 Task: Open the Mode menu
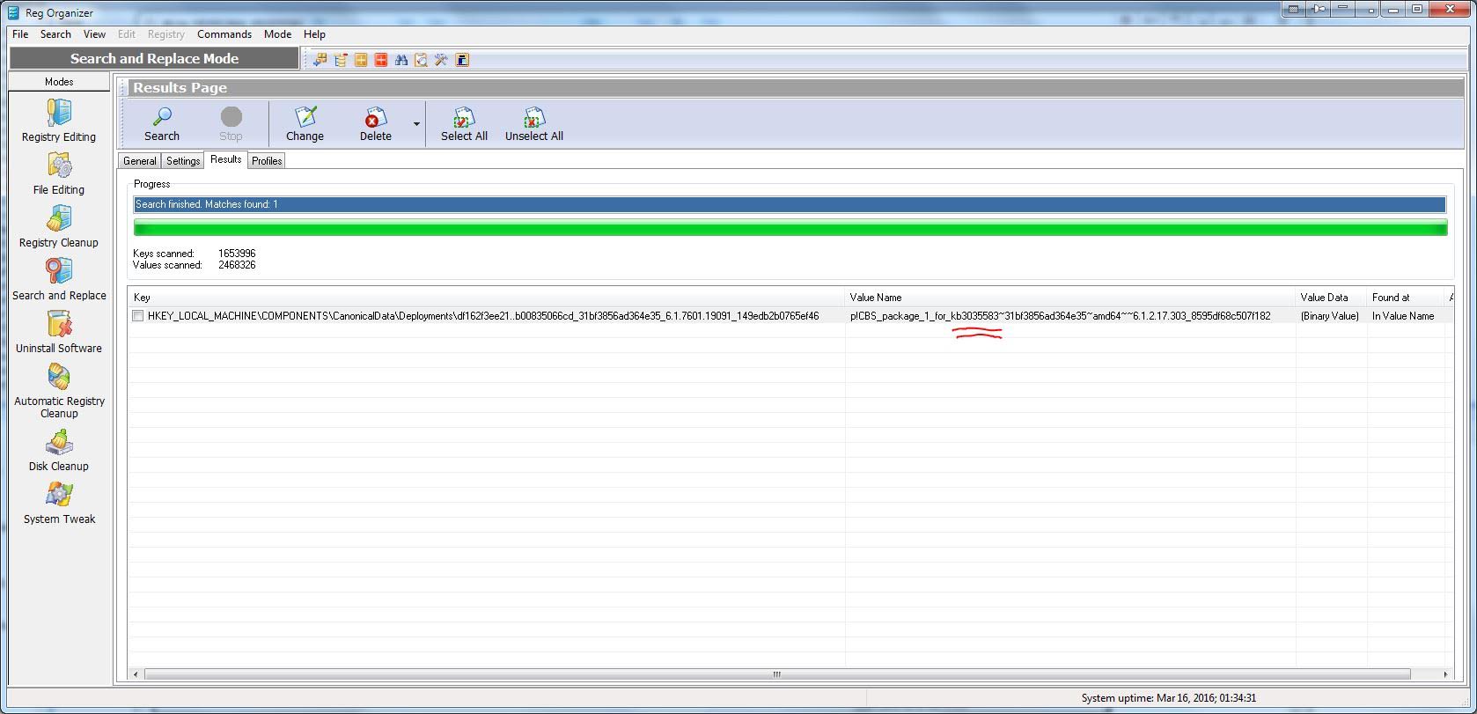click(x=277, y=34)
